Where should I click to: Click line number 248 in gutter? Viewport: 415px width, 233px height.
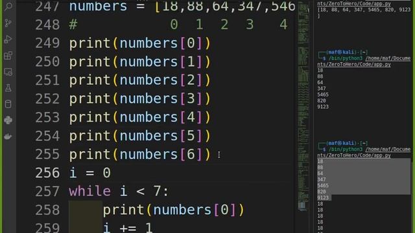[x=47, y=25]
